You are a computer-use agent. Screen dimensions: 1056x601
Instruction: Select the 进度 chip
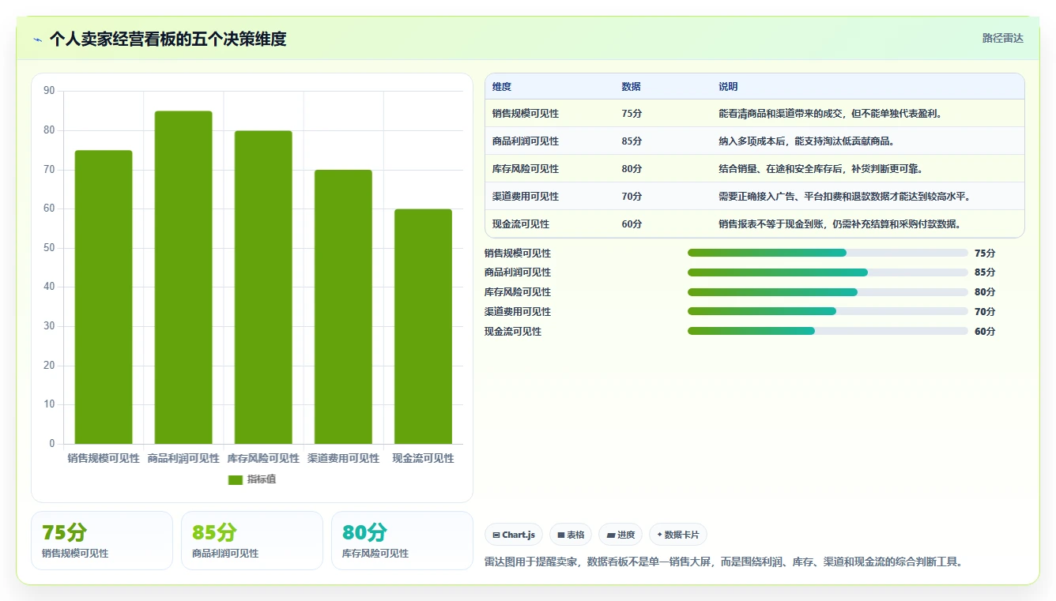[x=620, y=535]
